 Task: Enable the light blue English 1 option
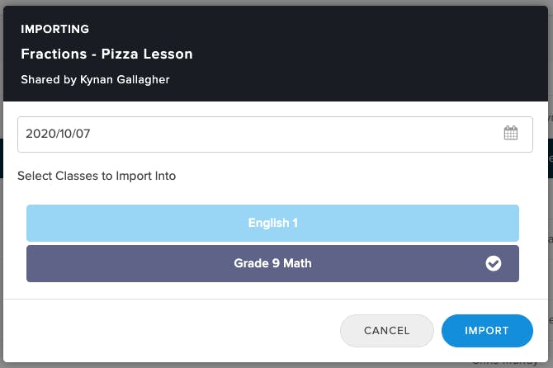coord(272,223)
